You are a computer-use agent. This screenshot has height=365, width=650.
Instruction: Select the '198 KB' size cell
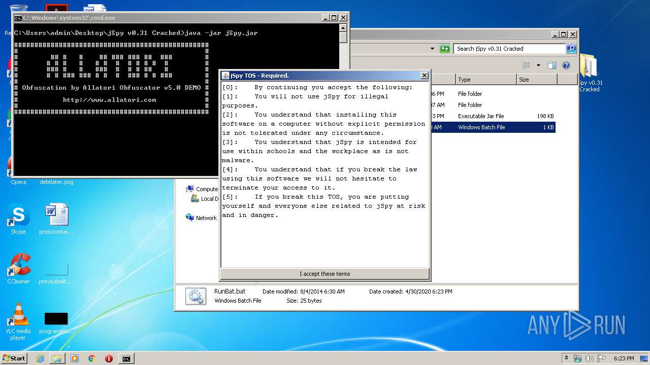point(545,116)
